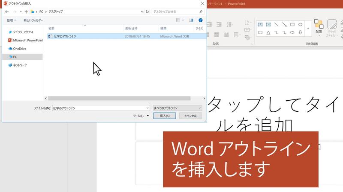Select Microsoft PowerPoint in navigation pane
Image resolution: width=343 pixels, height=192 pixels.
(x=25, y=40)
